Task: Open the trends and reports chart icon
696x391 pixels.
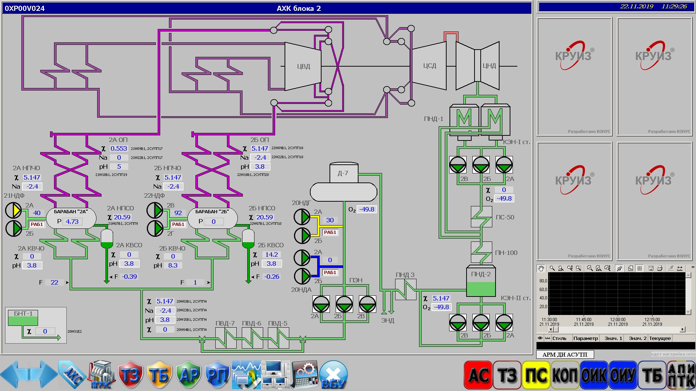Action: 246,375
